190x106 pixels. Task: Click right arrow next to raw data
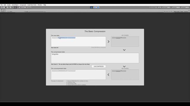click(x=108, y=42)
